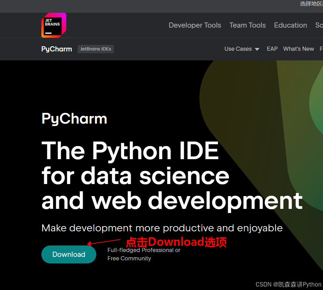The width and height of the screenshot is (323, 290).
Task: Click the JetBrains logo icon
Action: (54, 25)
